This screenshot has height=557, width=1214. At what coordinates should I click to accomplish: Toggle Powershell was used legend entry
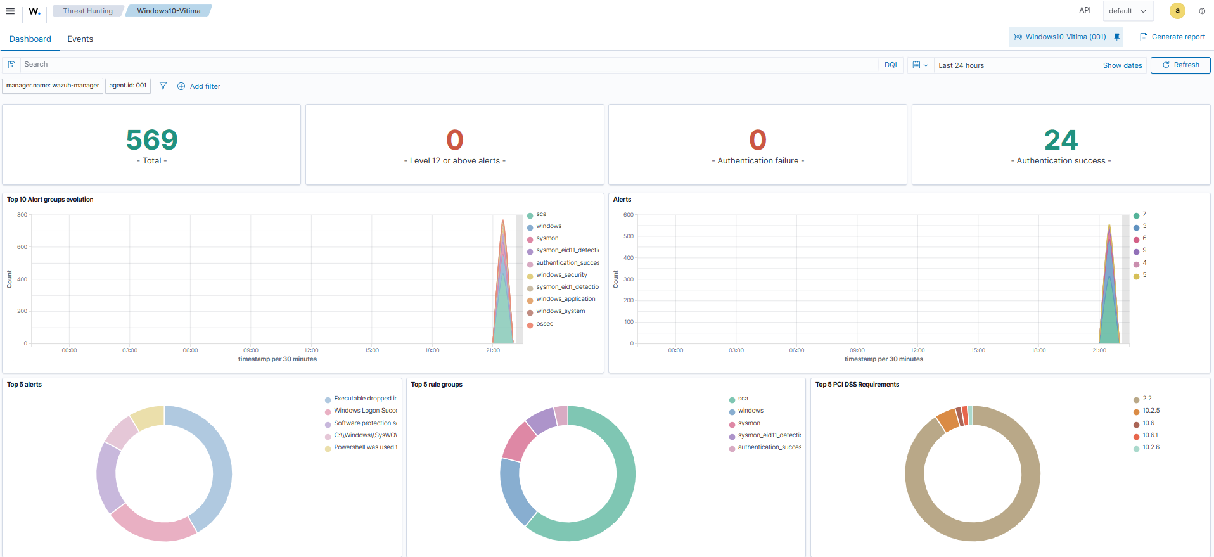[x=361, y=447]
